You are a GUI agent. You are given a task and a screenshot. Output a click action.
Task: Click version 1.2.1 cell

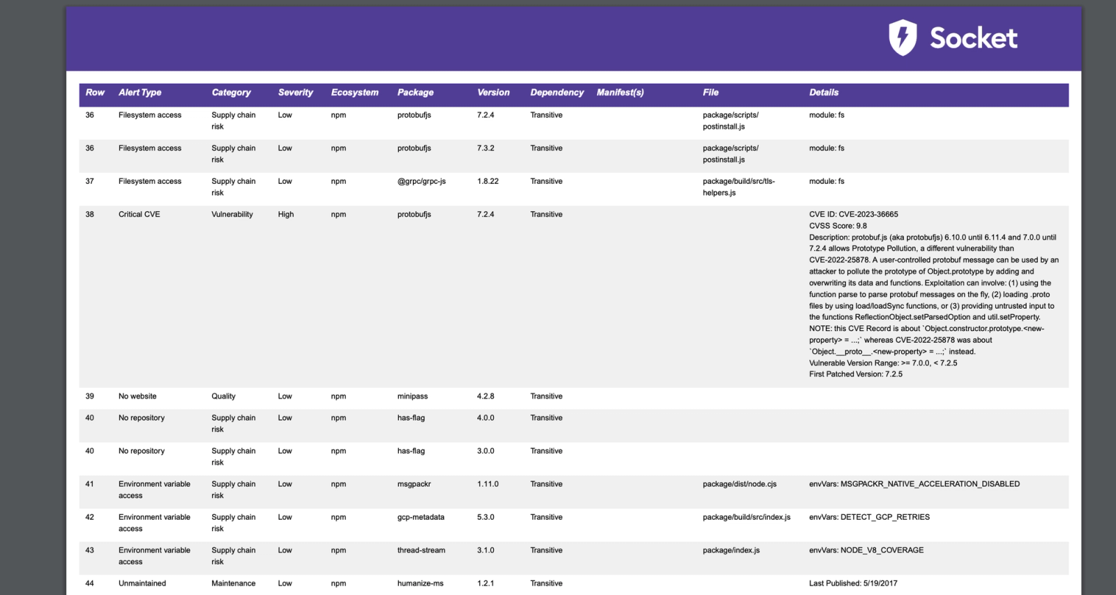pos(485,583)
